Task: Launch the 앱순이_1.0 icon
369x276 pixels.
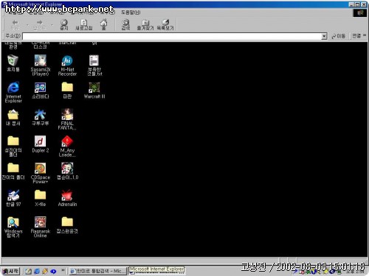Action: coord(67,171)
